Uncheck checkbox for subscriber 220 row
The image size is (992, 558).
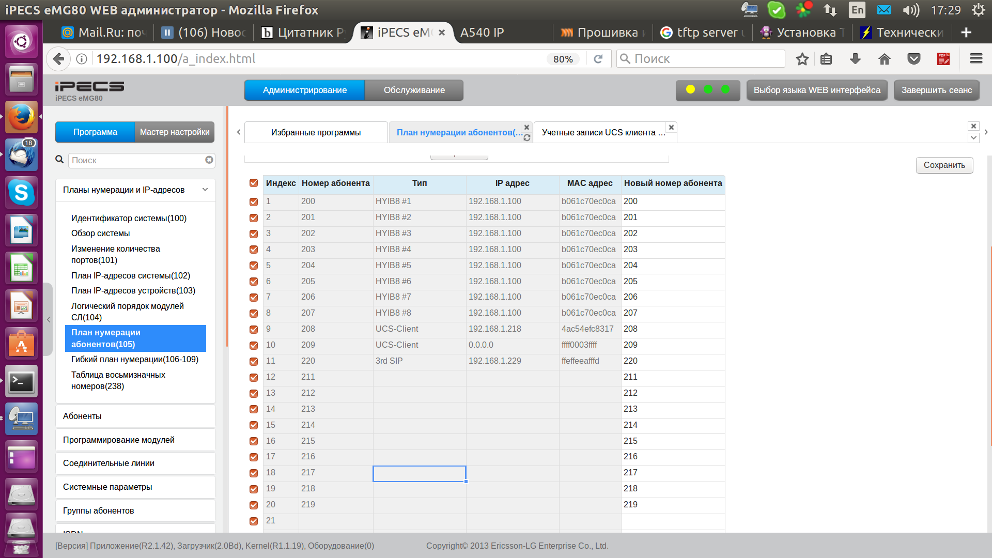(x=254, y=361)
